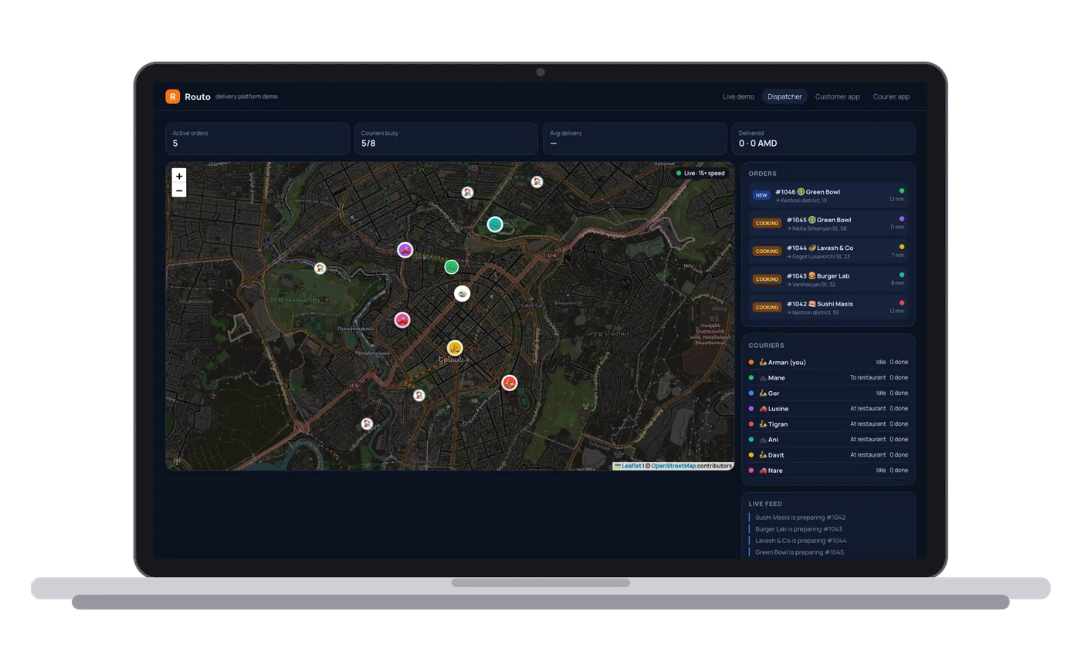This screenshot has height=648, width=1081.
Task: Click the Couriers busy 5/8 stat card
Action: coord(446,139)
